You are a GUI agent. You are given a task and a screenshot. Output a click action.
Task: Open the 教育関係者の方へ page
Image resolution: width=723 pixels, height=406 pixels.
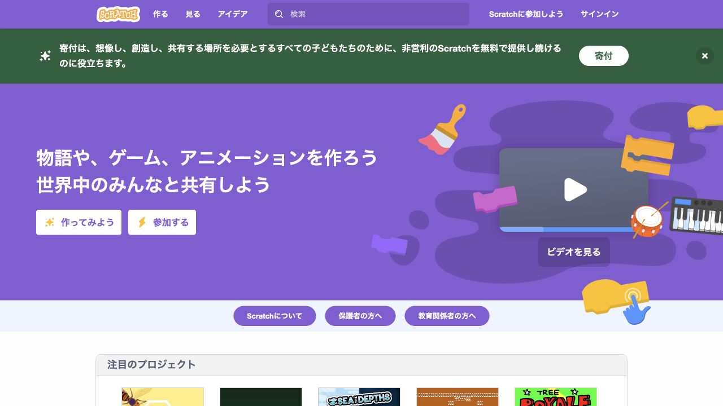tap(447, 316)
